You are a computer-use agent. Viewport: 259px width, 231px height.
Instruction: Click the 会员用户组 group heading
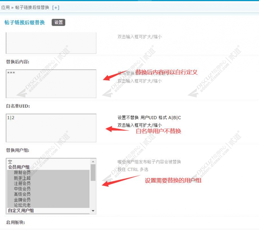(19, 167)
